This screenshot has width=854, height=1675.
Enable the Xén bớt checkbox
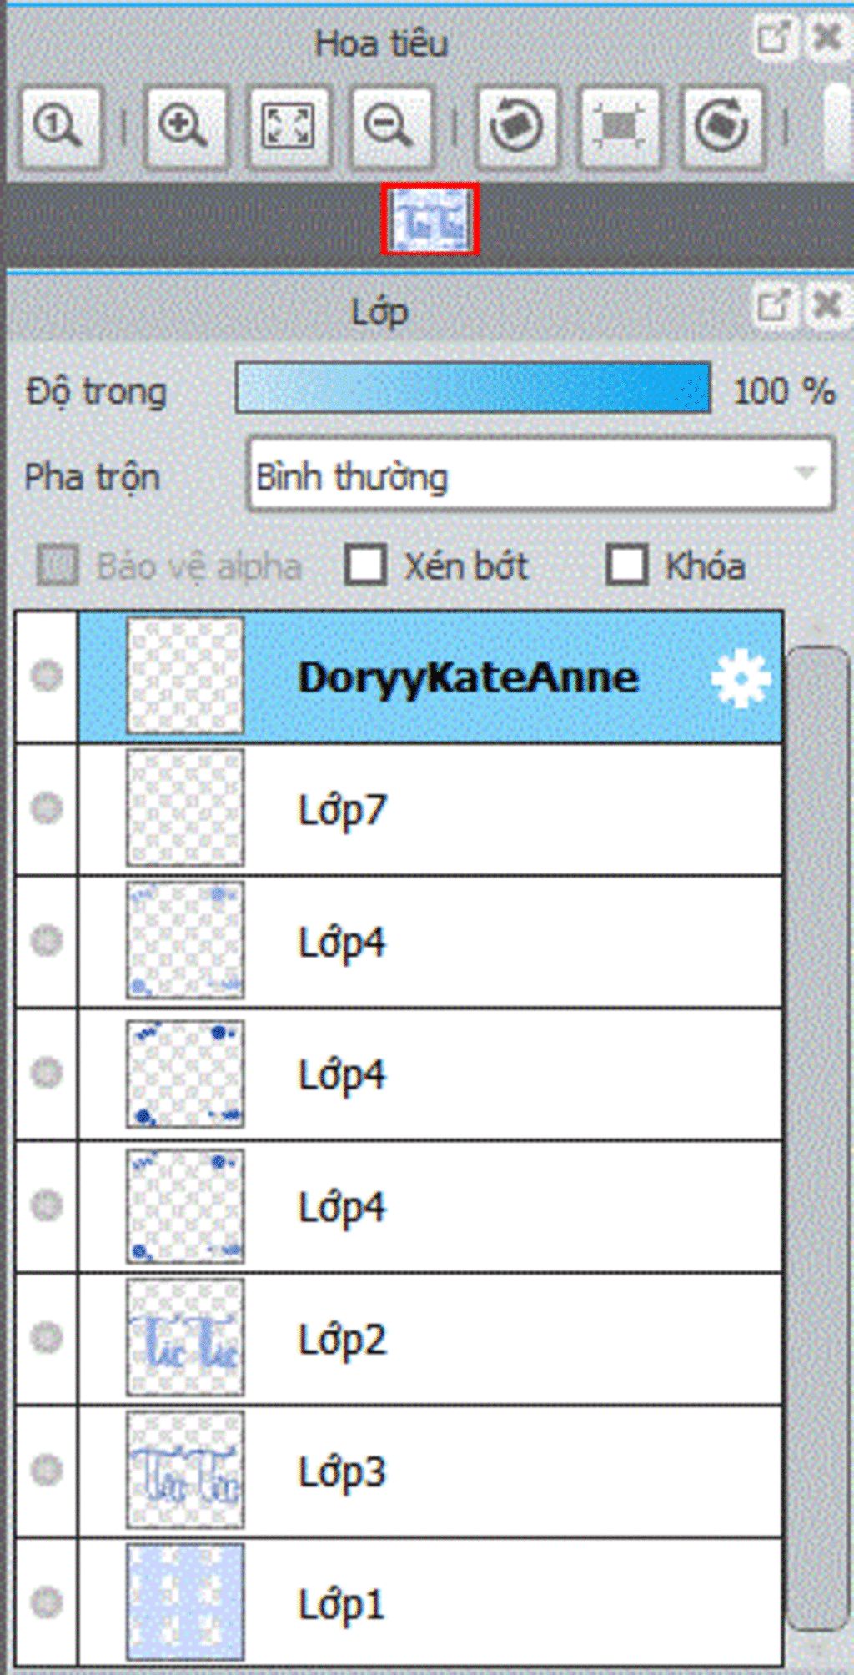(x=366, y=565)
